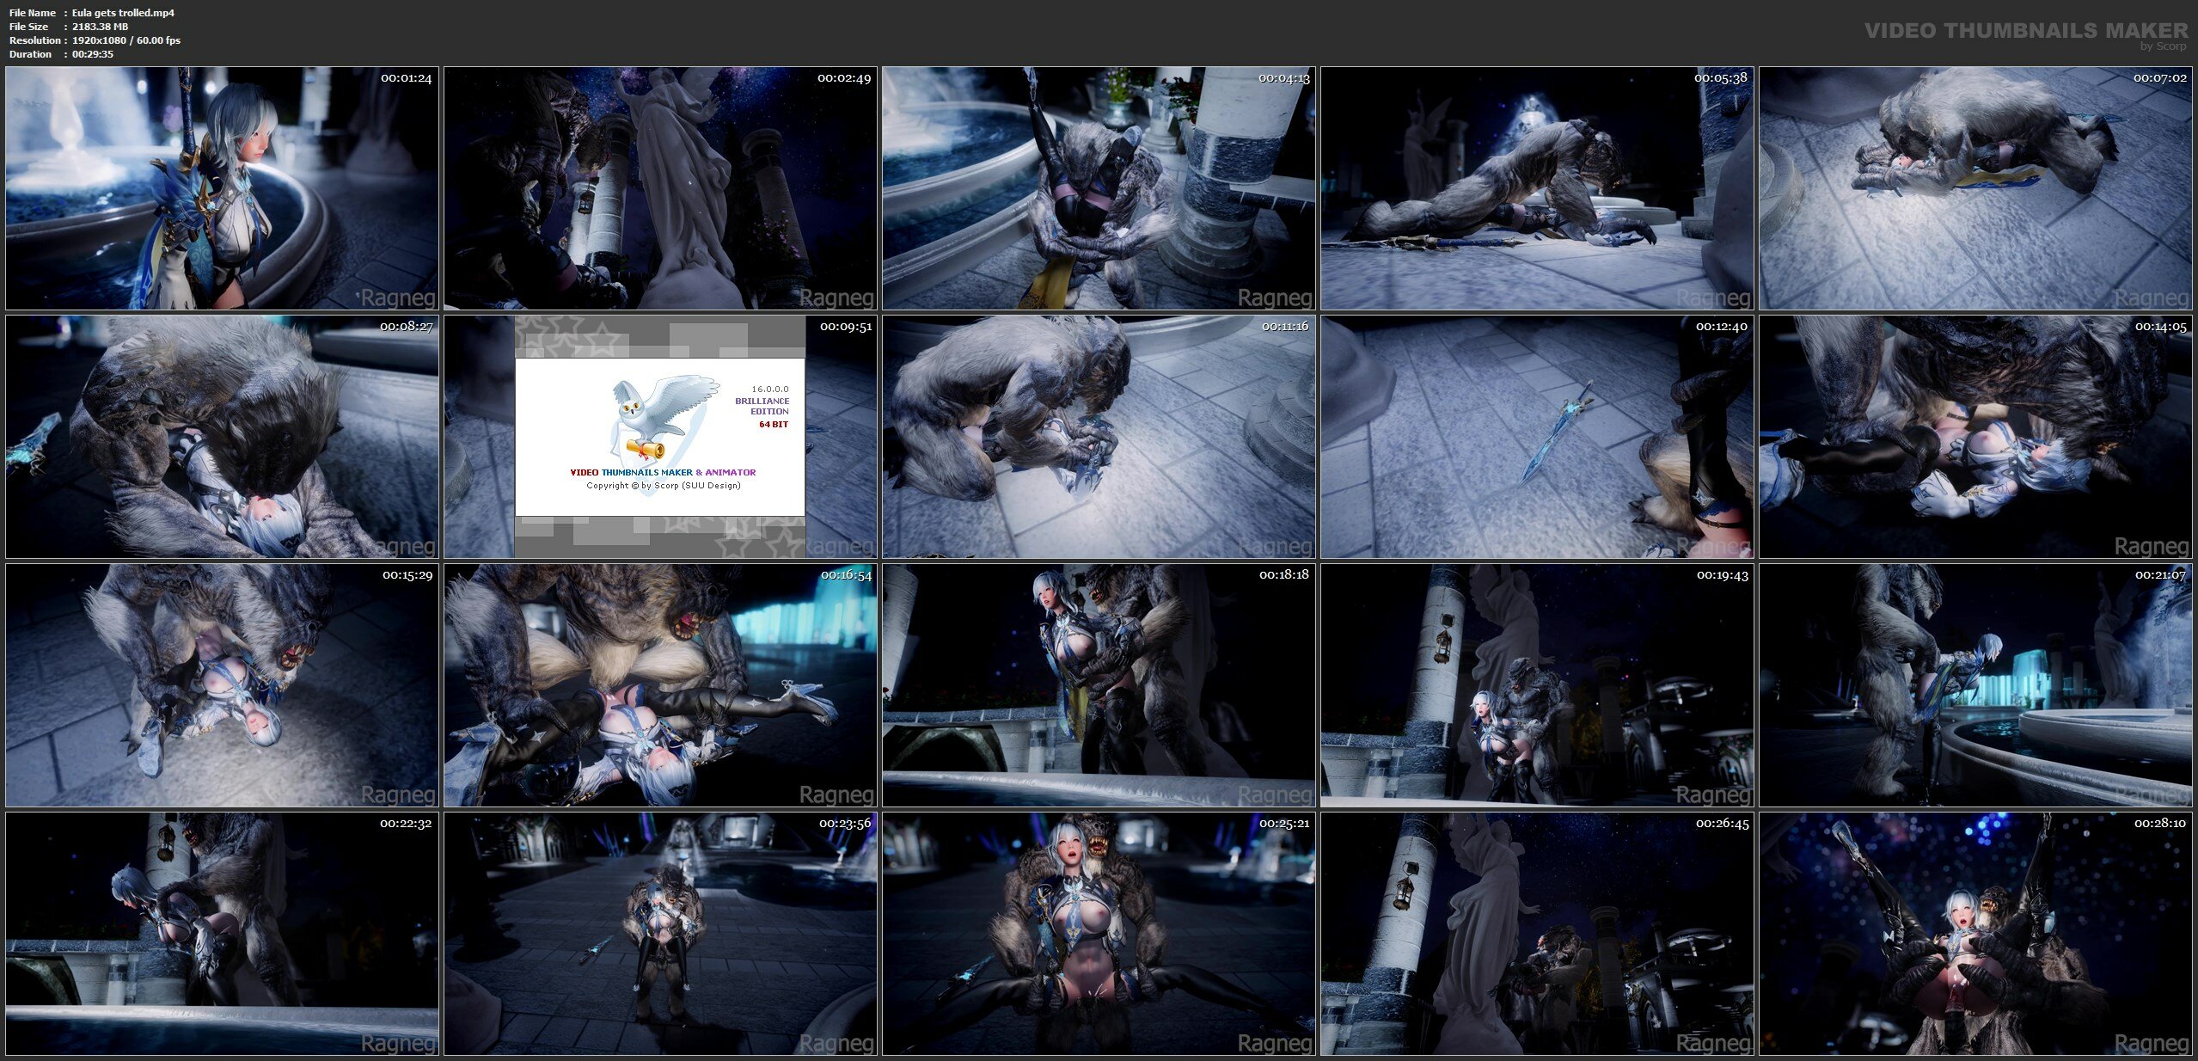Pick the thumbnail stamped 00:05:38

(x=1537, y=188)
